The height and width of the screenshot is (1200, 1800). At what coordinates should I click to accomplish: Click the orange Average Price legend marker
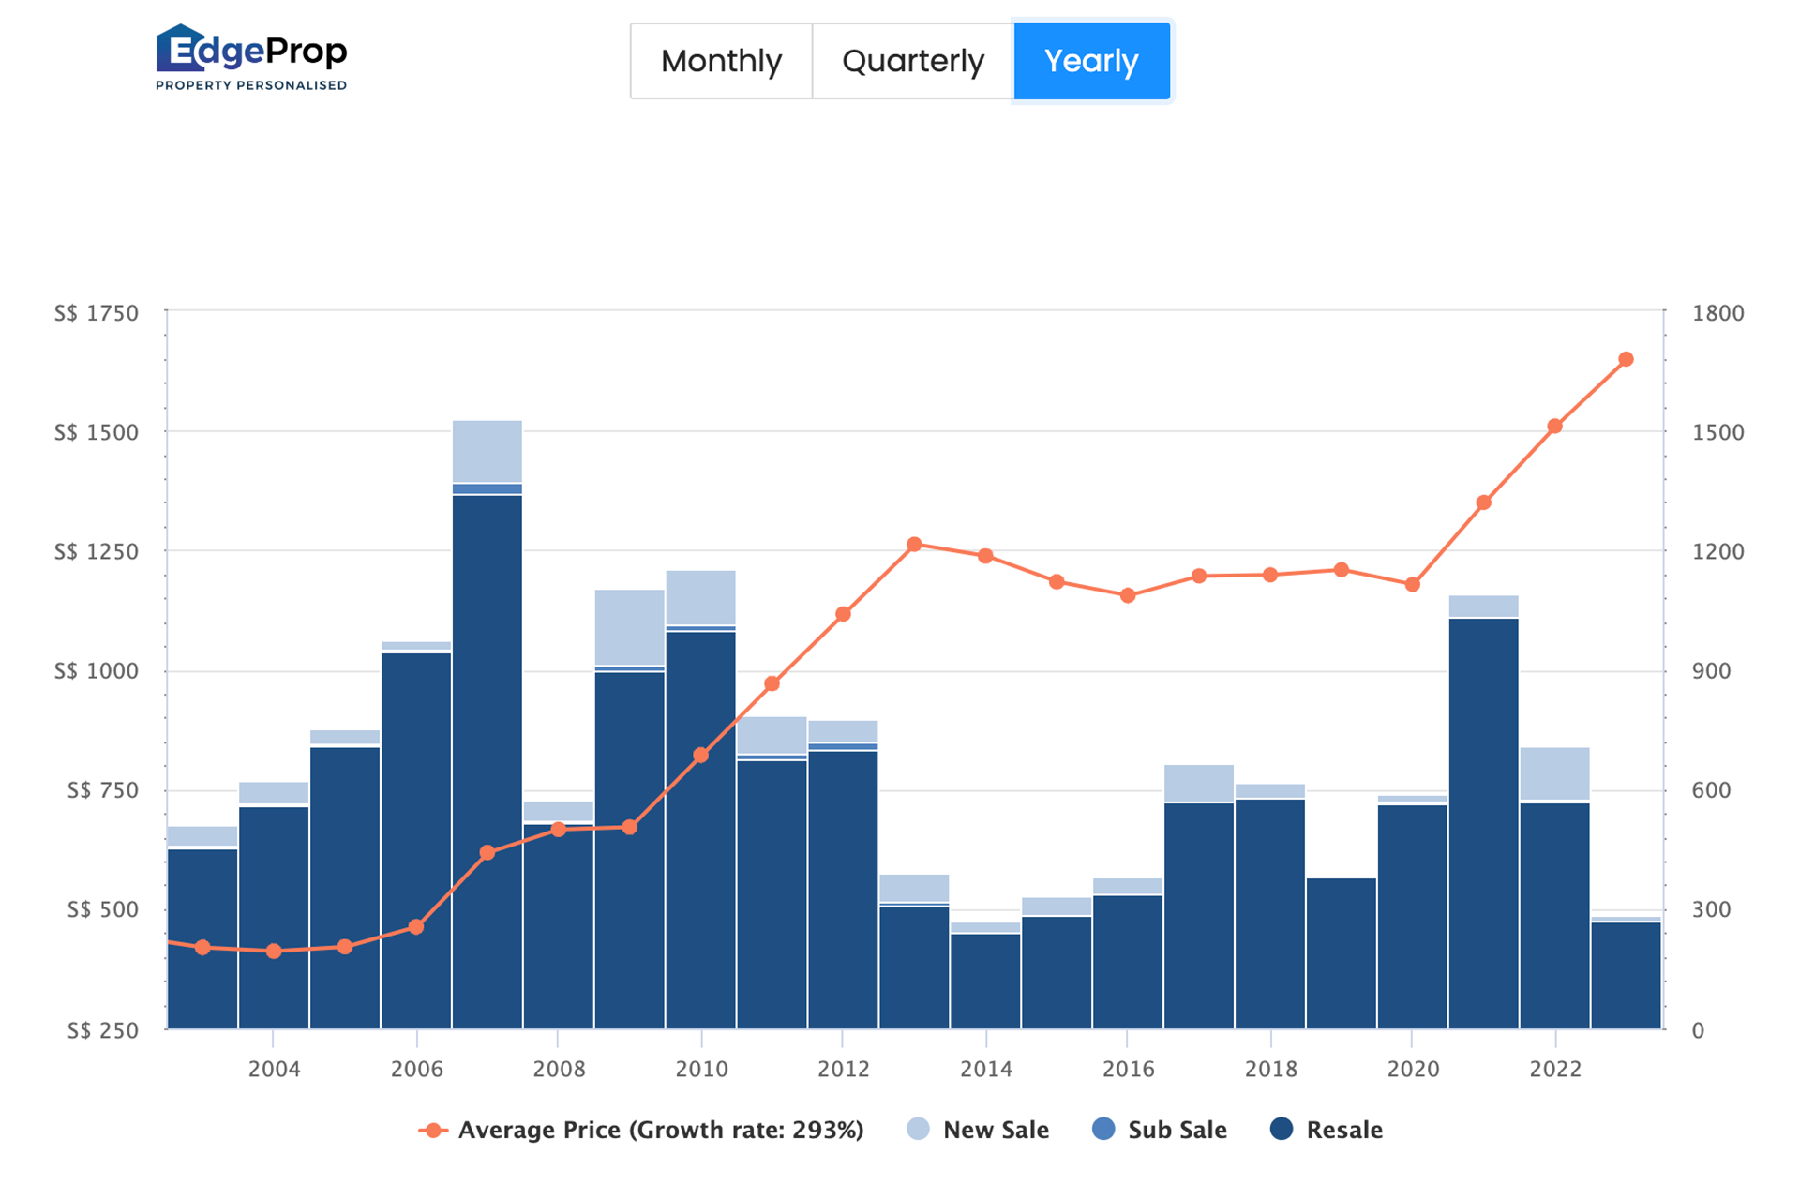pyautogui.click(x=433, y=1130)
